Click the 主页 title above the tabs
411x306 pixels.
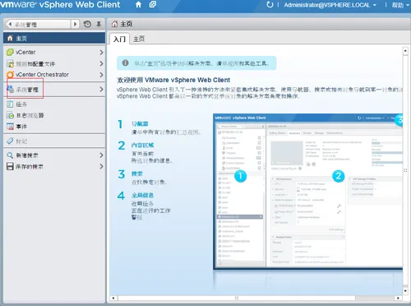pos(127,24)
